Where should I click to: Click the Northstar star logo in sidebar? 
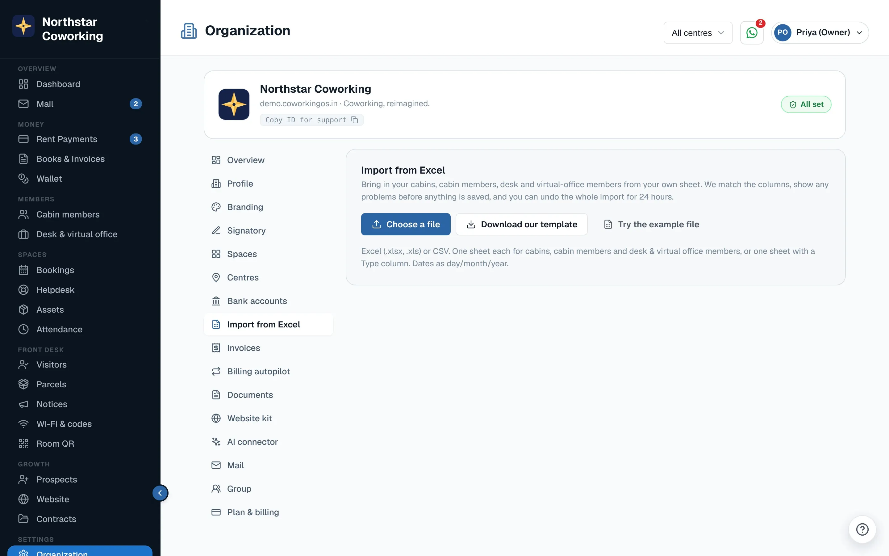pyautogui.click(x=23, y=26)
